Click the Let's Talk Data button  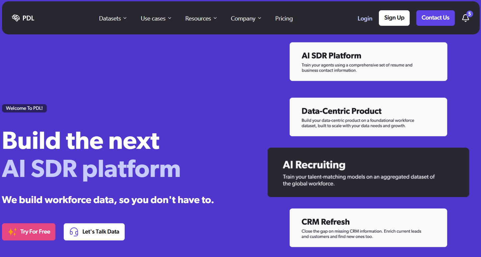[x=94, y=232]
